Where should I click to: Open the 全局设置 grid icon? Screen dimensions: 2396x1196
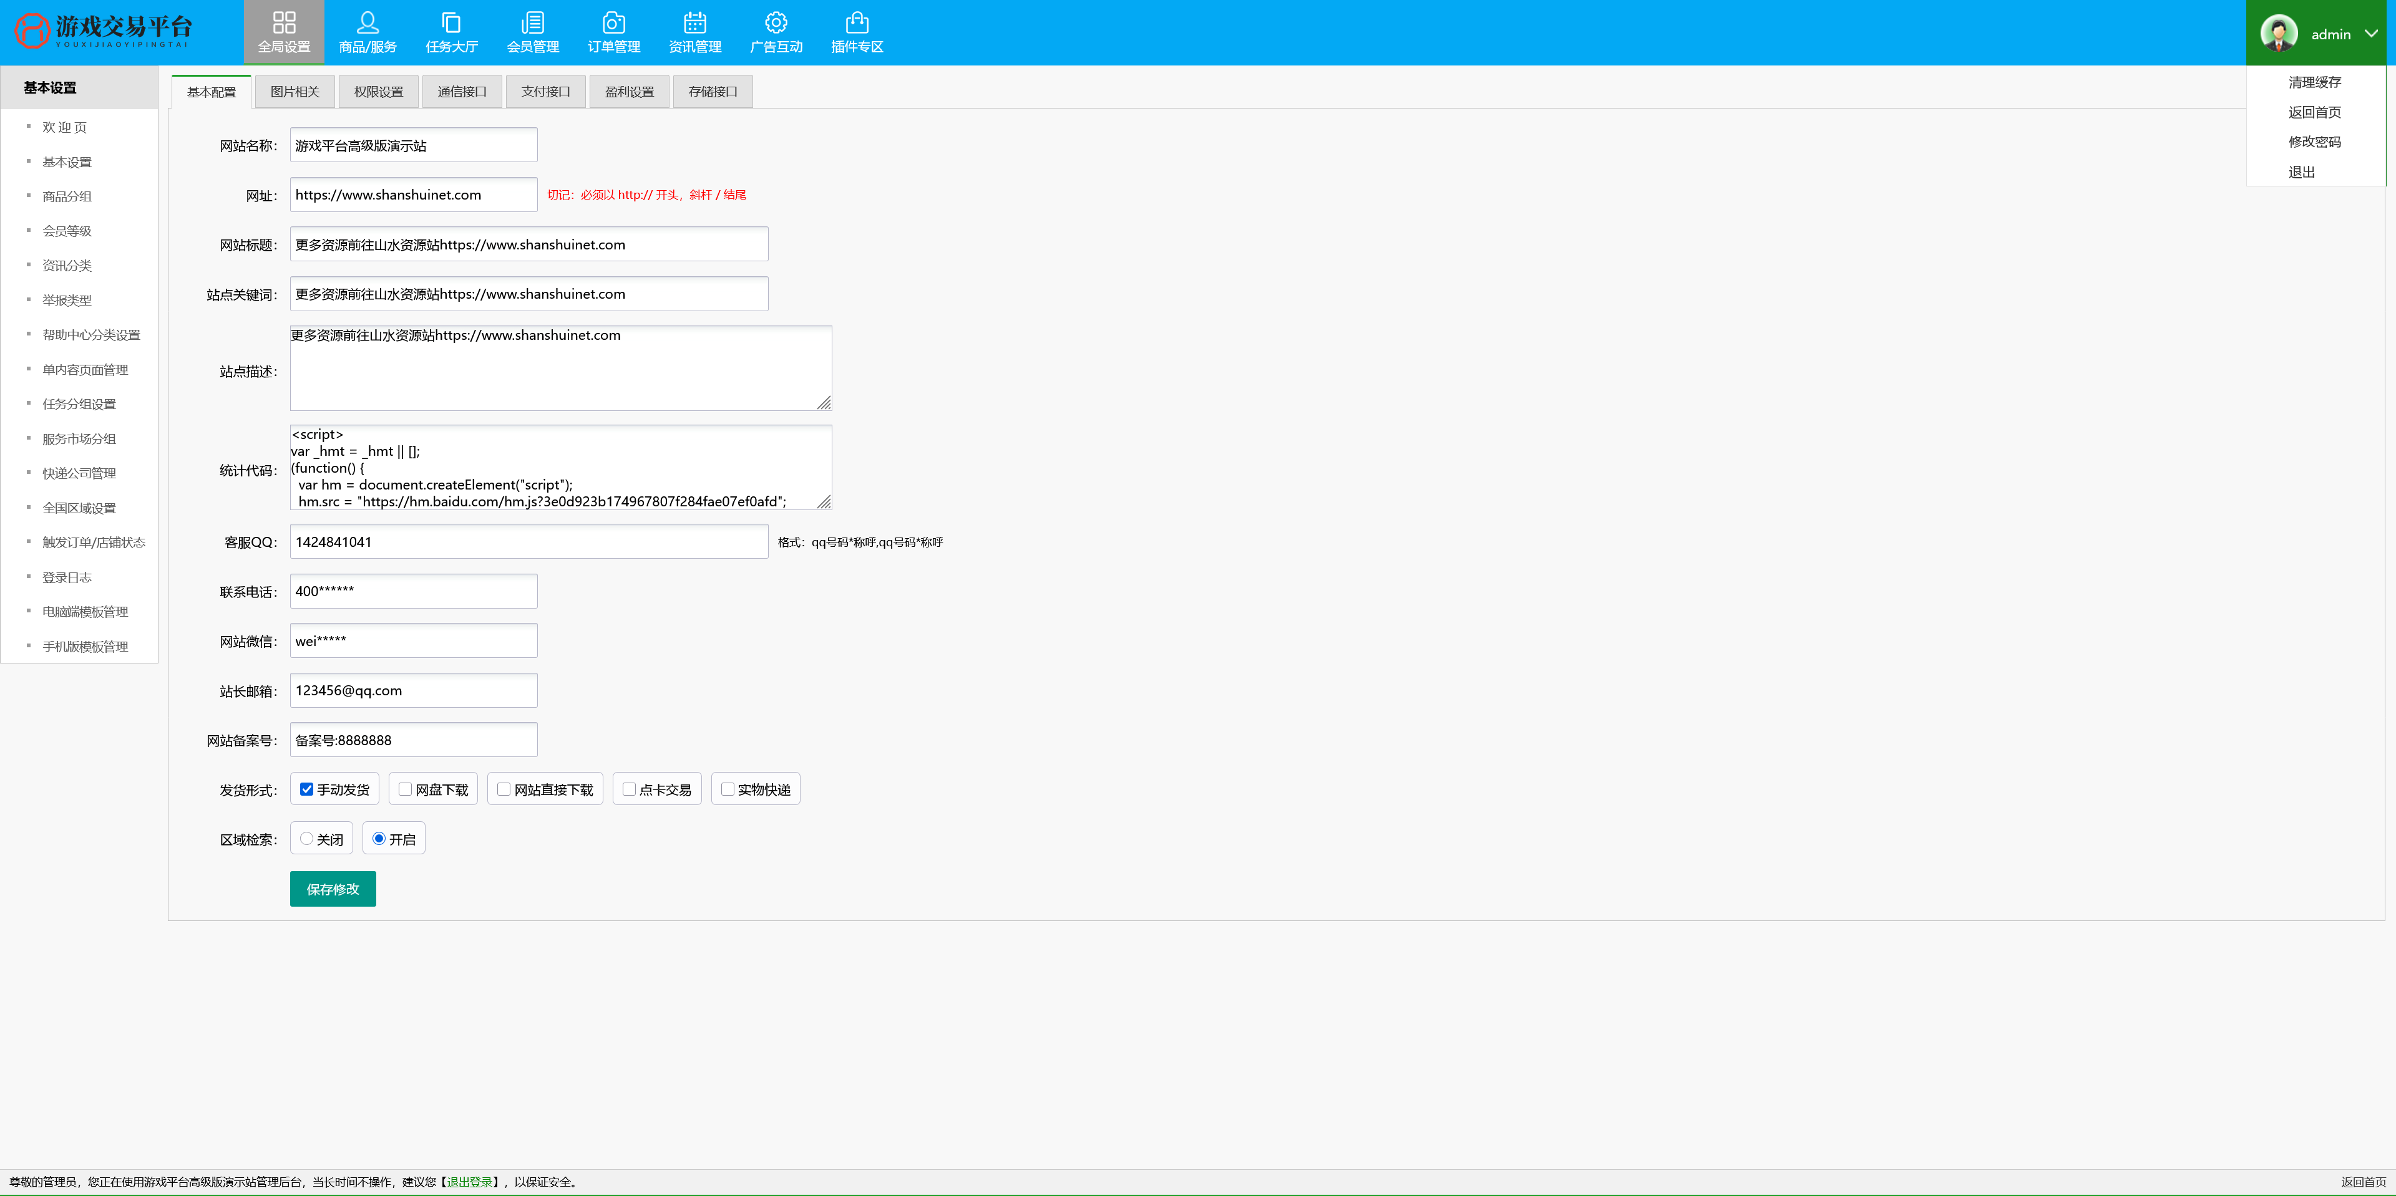click(284, 22)
